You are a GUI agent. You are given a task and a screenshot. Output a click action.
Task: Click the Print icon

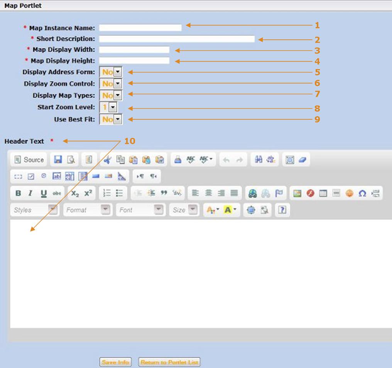(178, 159)
